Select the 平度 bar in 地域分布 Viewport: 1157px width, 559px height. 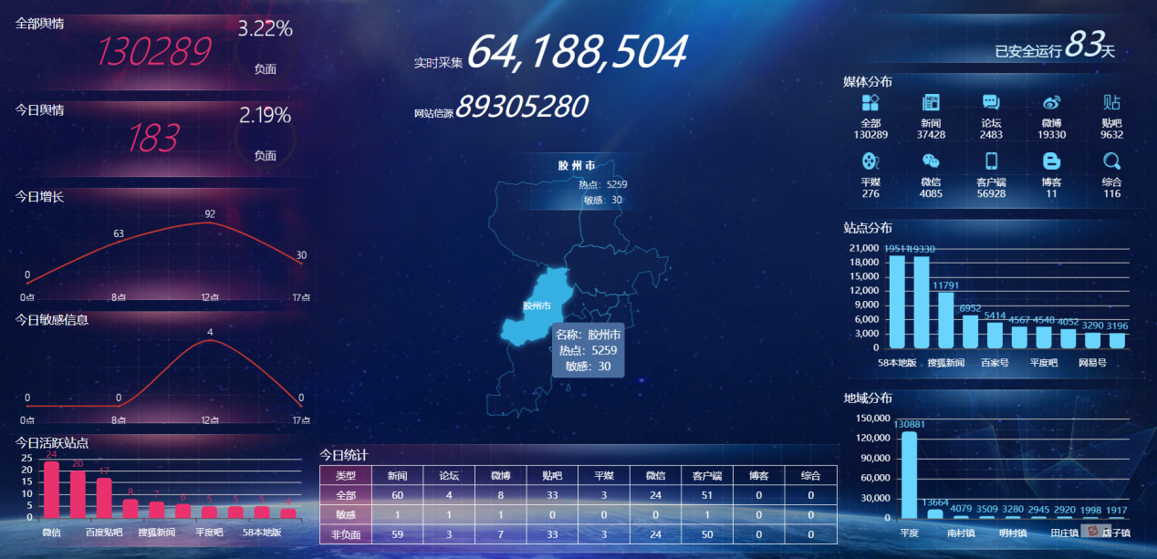[909, 474]
